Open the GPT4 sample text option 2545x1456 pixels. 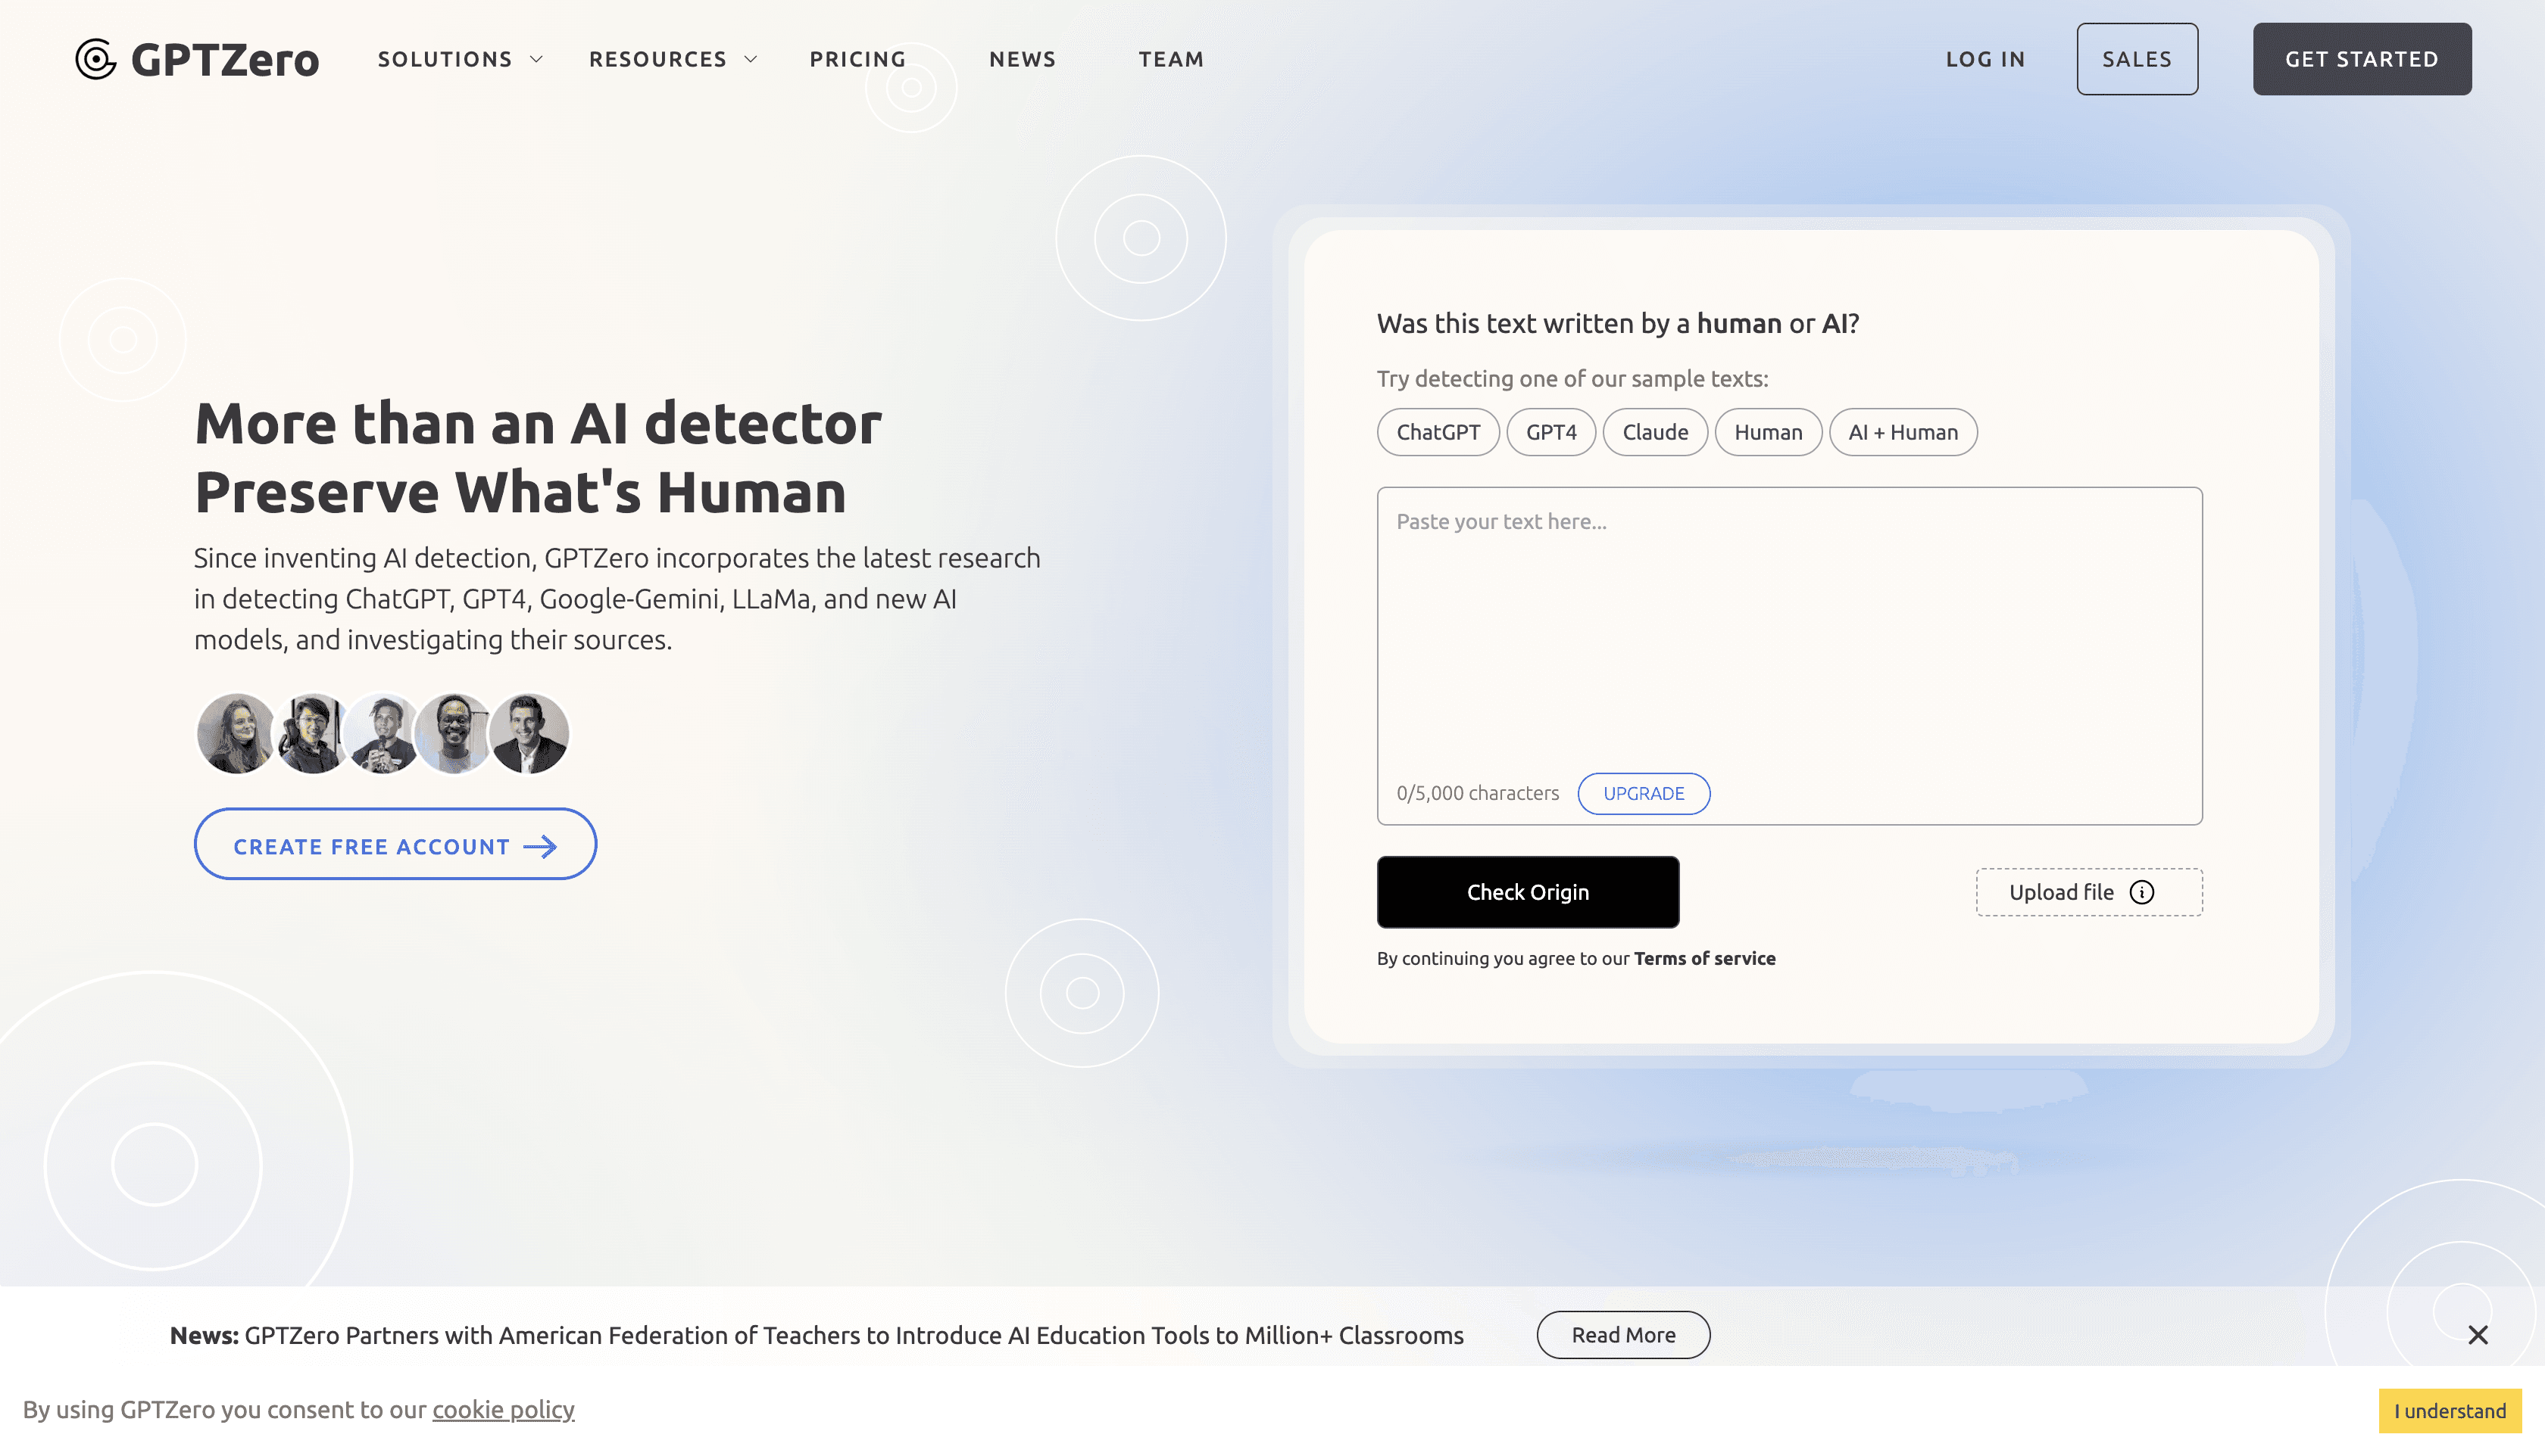pyautogui.click(x=1550, y=431)
